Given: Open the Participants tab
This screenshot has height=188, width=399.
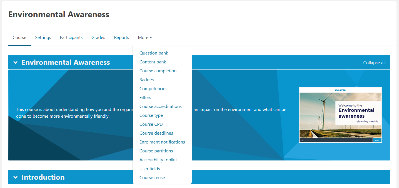Looking at the screenshot, I should point(71,38).
